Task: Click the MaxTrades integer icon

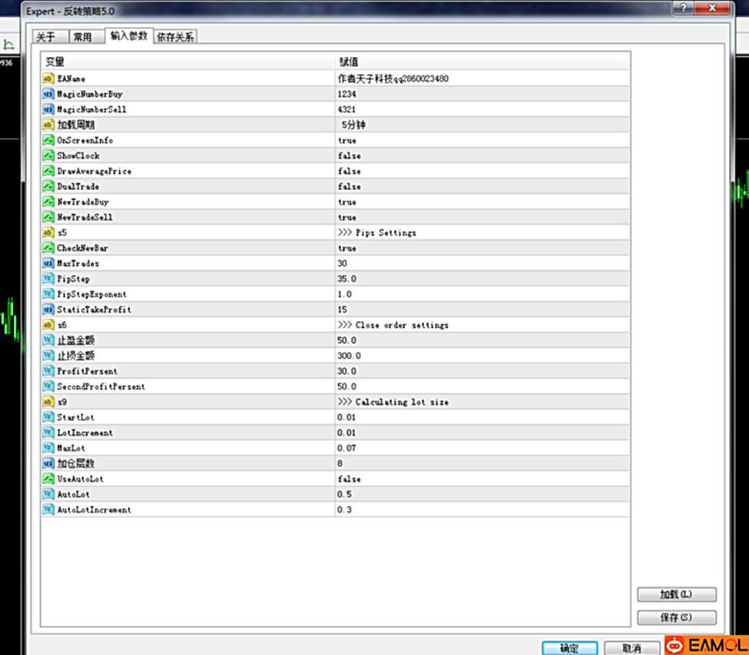Action: point(48,263)
